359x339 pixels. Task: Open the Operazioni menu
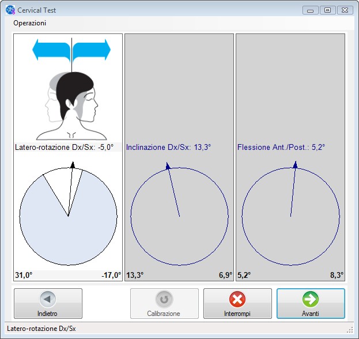pos(30,23)
